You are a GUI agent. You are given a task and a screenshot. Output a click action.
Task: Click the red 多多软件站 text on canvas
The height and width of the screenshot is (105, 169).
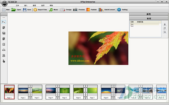coord(78,56)
